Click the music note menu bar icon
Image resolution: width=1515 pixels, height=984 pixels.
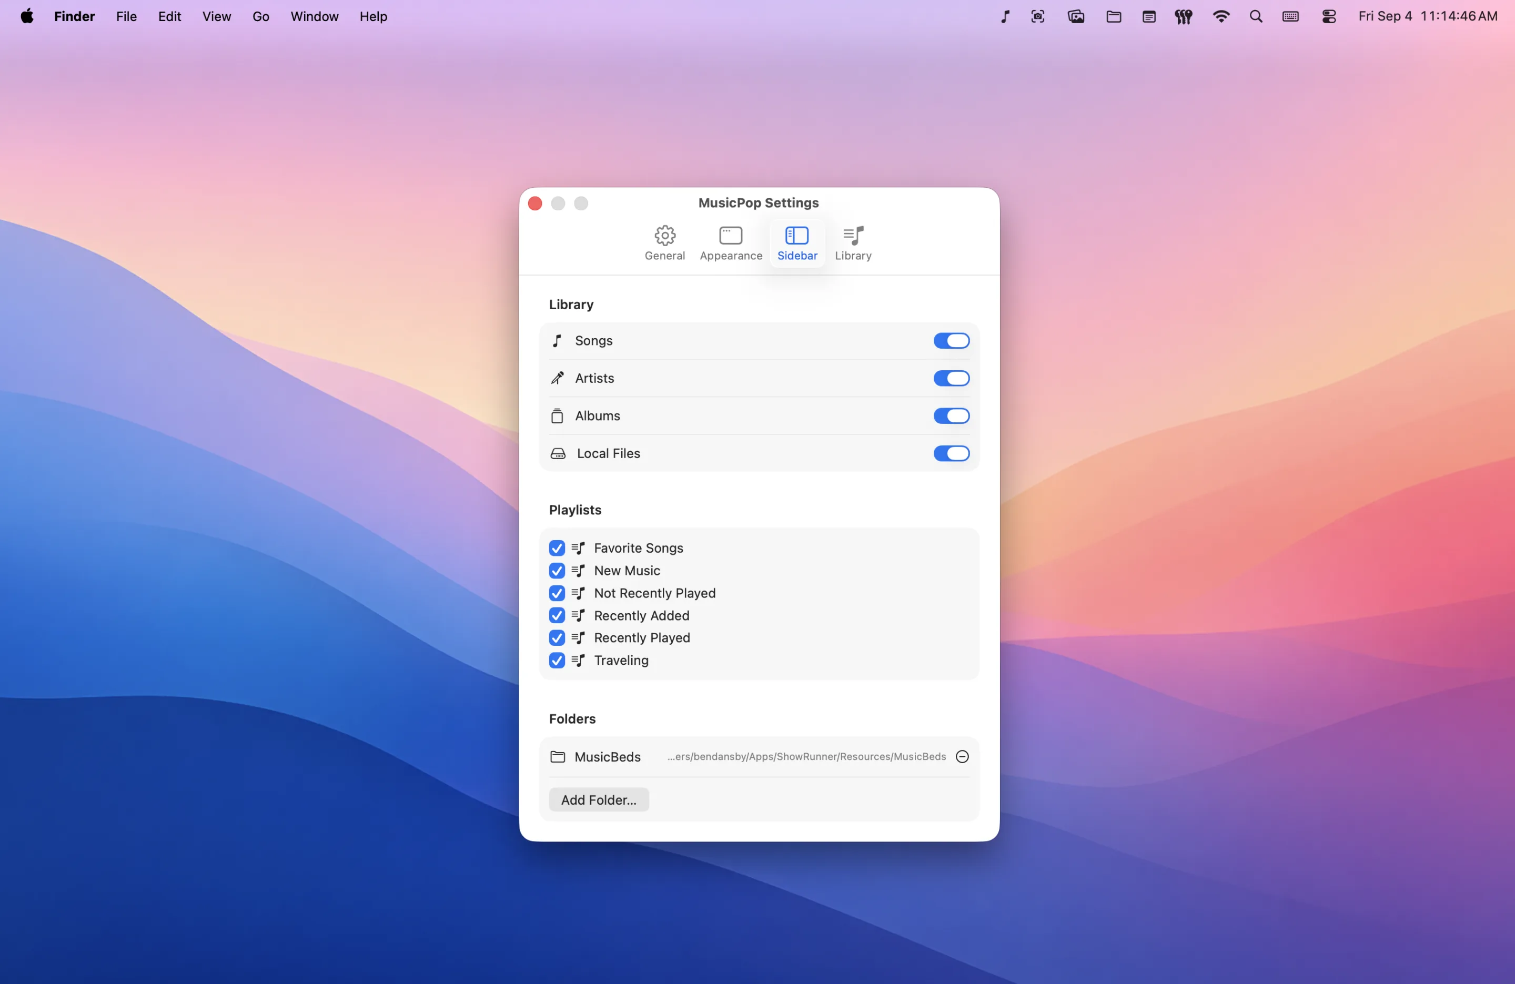click(1005, 16)
